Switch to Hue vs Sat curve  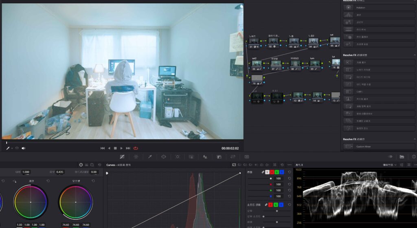tap(245, 165)
